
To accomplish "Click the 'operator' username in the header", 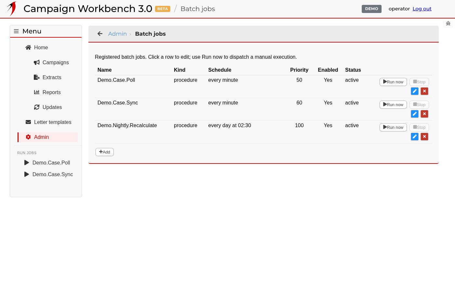I will point(399,9).
